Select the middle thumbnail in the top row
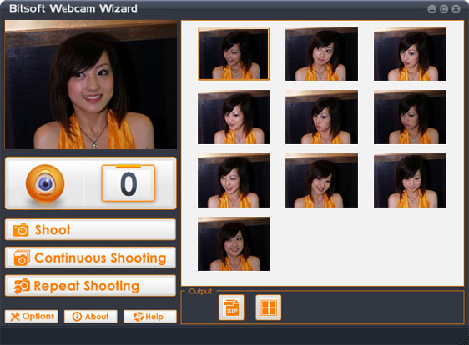469x345 pixels. 321,54
